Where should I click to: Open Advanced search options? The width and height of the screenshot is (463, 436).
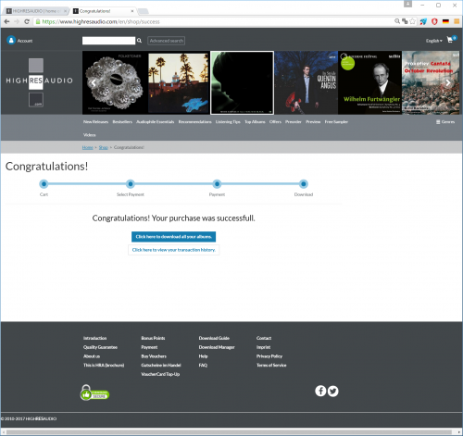pos(167,41)
